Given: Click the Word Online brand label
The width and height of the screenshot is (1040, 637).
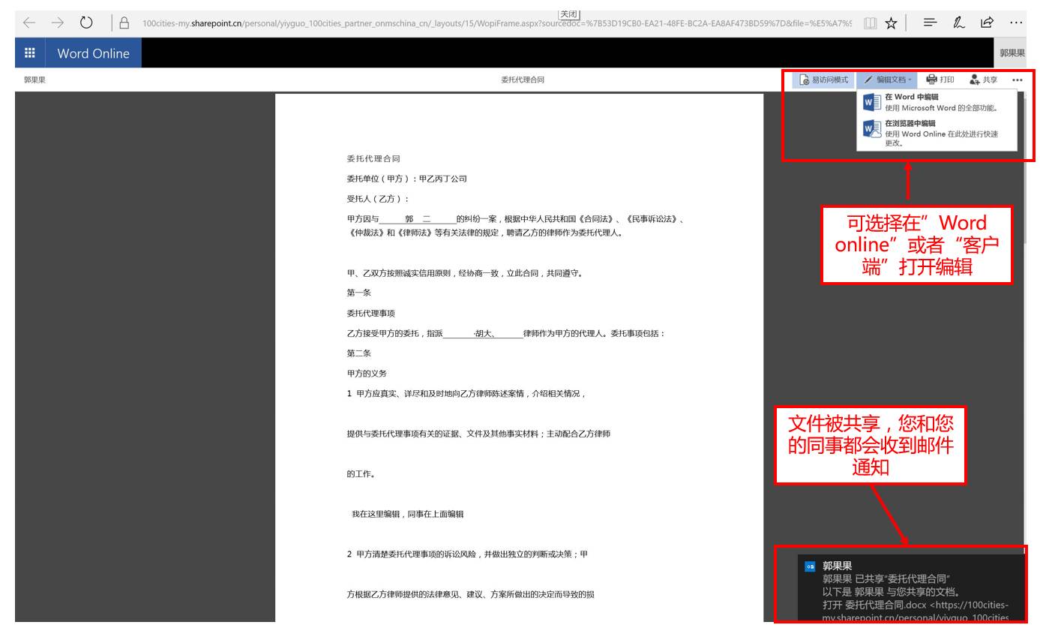Looking at the screenshot, I should (94, 53).
